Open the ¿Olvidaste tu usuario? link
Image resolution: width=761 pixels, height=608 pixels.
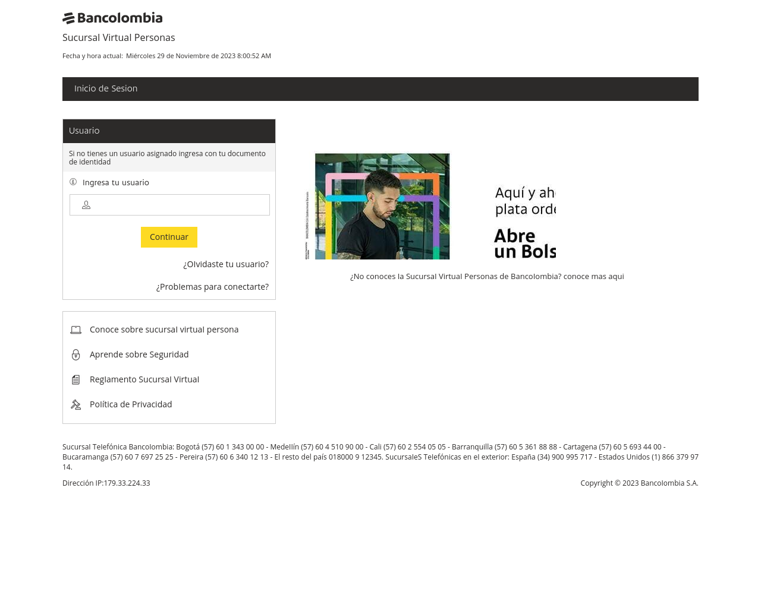(226, 264)
